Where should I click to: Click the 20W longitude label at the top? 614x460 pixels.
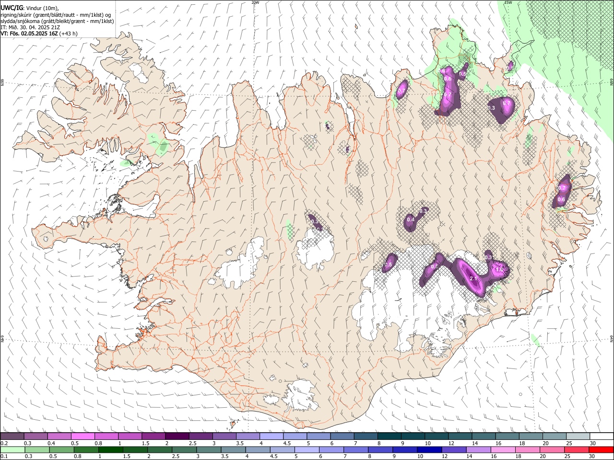[x=255, y=2]
